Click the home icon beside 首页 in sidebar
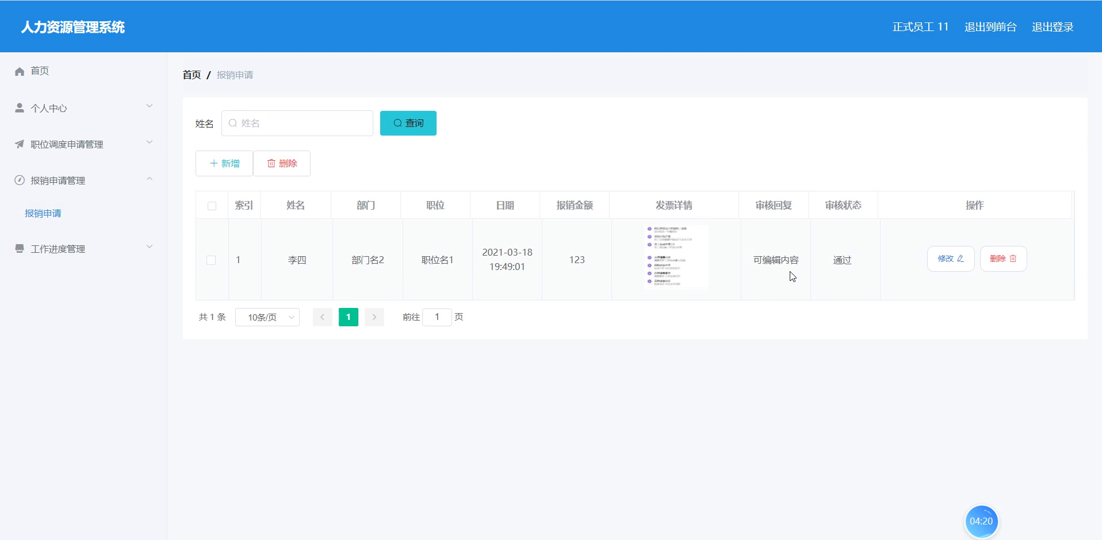 click(x=20, y=71)
